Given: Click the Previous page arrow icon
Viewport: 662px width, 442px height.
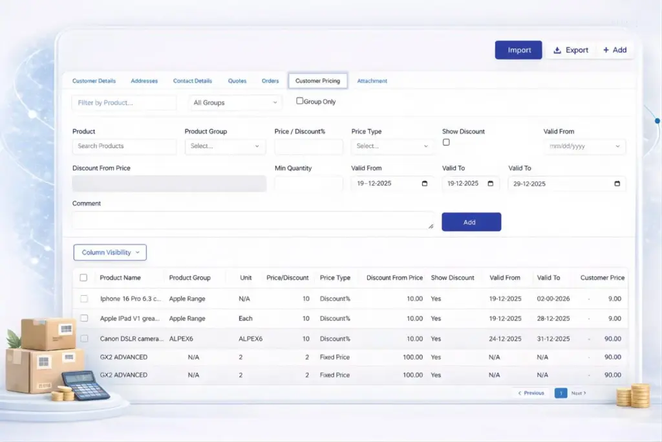Looking at the screenshot, I should (x=520, y=393).
